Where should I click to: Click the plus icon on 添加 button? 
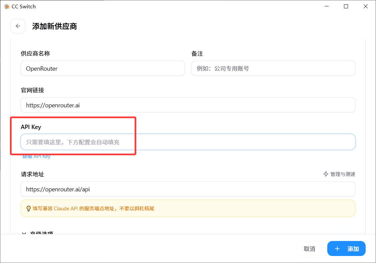(x=337, y=249)
